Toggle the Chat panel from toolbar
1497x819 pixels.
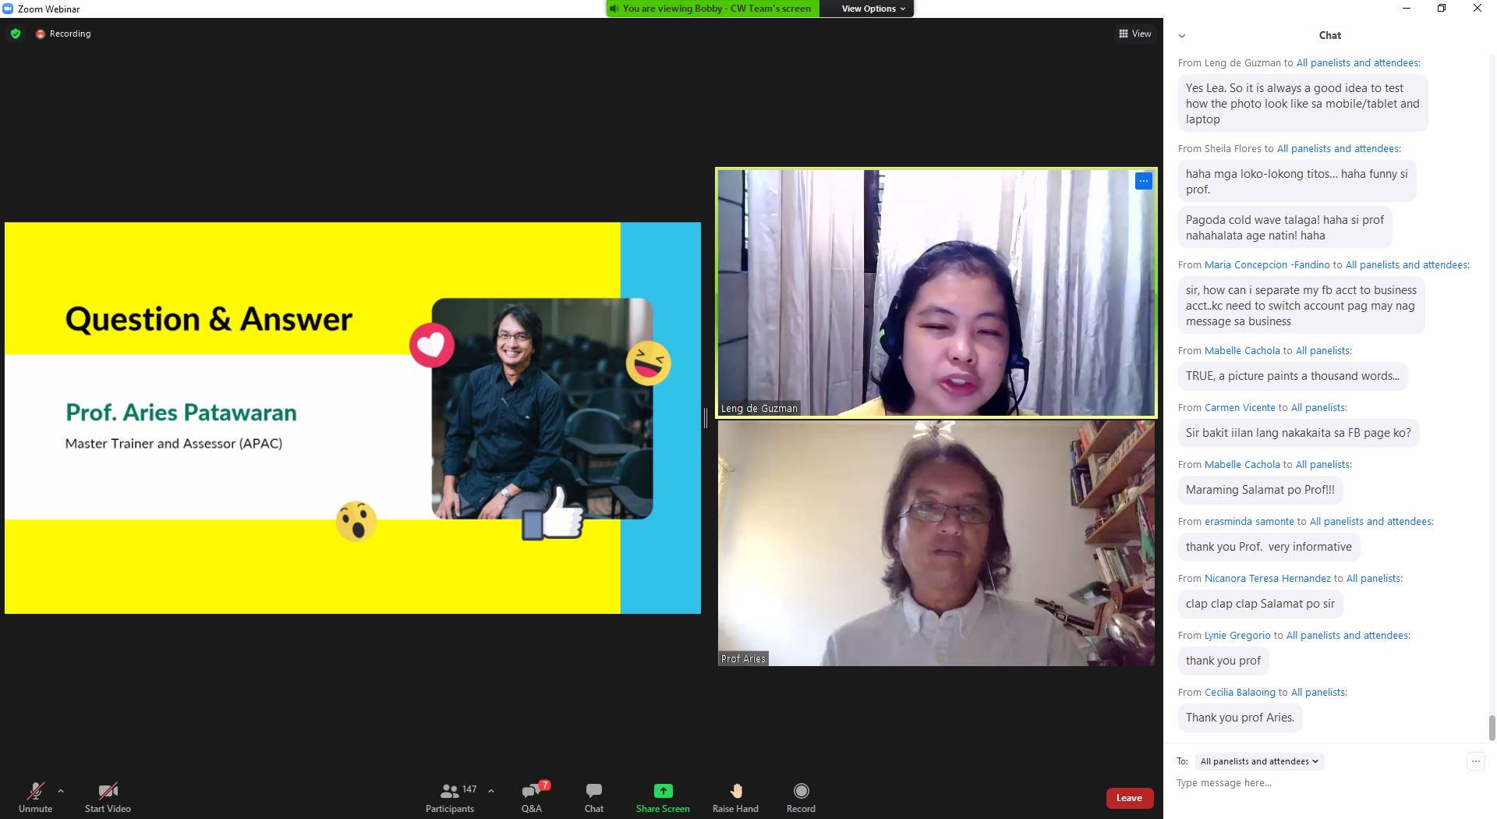[x=594, y=798]
